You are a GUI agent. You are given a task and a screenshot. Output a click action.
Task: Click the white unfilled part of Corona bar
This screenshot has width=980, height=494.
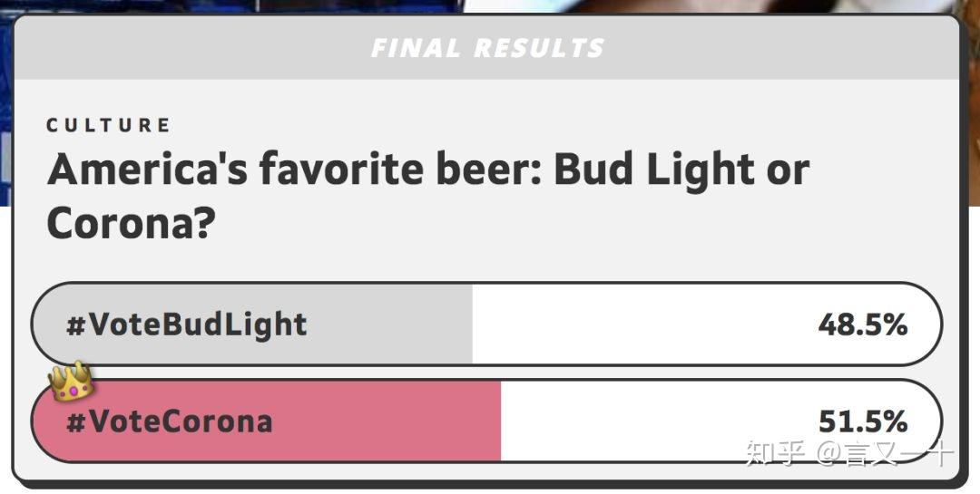(x=720, y=421)
